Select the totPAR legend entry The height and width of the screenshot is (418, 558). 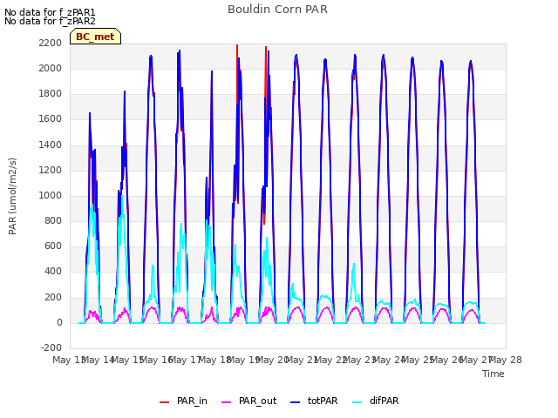coord(314,401)
